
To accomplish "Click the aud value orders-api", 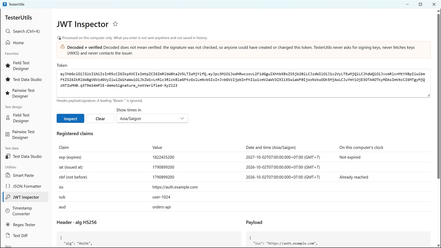I will (162, 207).
